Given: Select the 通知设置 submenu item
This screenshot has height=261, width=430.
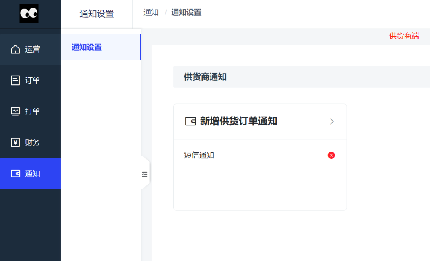Looking at the screenshot, I should tap(87, 47).
